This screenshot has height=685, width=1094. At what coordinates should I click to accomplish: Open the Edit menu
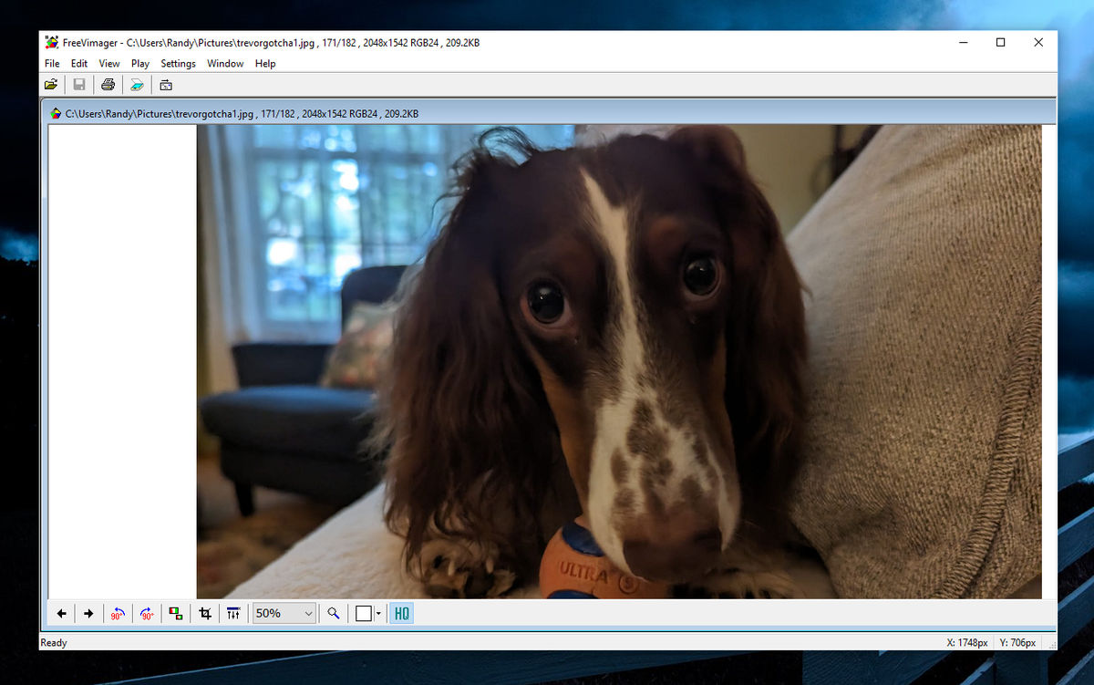pyautogui.click(x=79, y=64)
